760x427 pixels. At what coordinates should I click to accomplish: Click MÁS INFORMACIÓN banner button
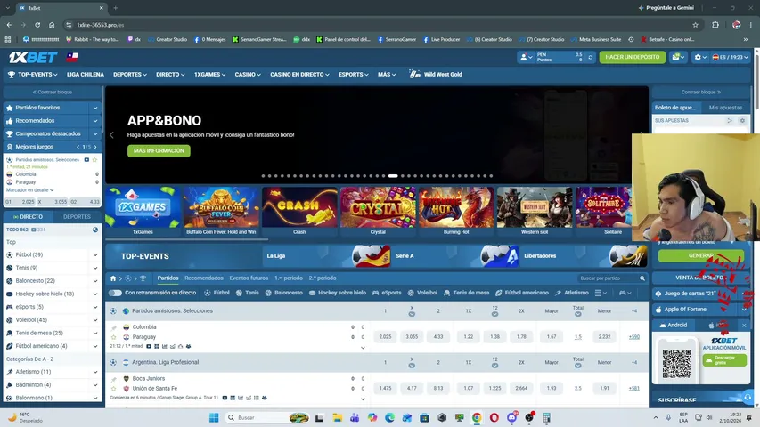pos(159,151)
